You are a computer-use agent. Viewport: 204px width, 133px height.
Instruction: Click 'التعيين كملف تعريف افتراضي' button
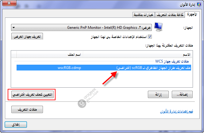(33, 94)
